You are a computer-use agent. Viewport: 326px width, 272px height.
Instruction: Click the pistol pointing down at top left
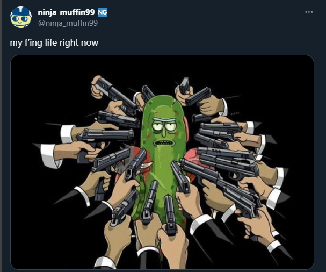pyautogui.click(x=115, y=95)
